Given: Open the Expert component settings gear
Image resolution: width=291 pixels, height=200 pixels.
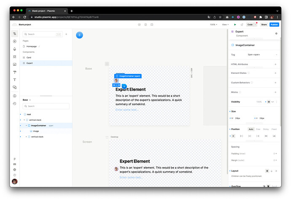Looking at the screenshot, I should [276, 33].
